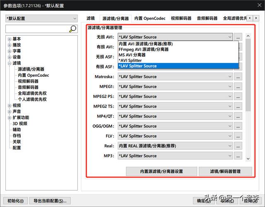Open settings button beside FLV dropdown
This screenshot has width=265, height=207.
(238, 136)
